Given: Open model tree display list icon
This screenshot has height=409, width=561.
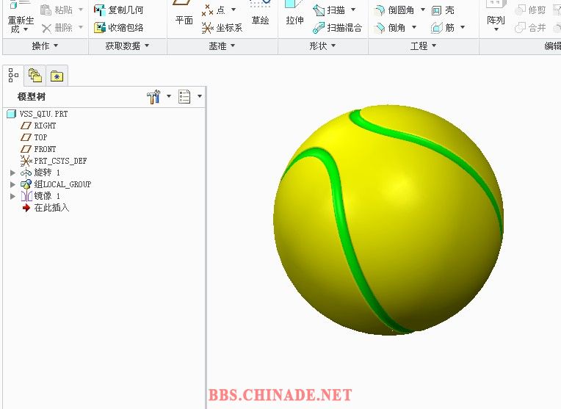Looking at the screenshot, I should [x=184, y=97].
